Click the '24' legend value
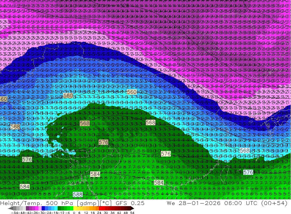The width and height of the screenshot is (291, 214). 99,213
